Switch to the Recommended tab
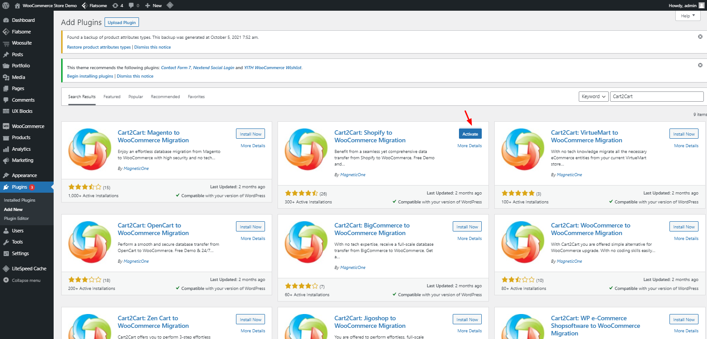Viewport: 707px width, 339px height. [x=165, y=97]
